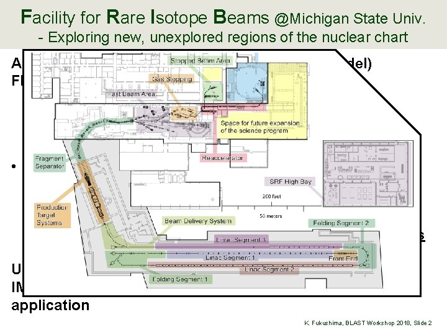
Task: Click the 'Fast Beam Area' label
Action: click(x=132, y=94)
